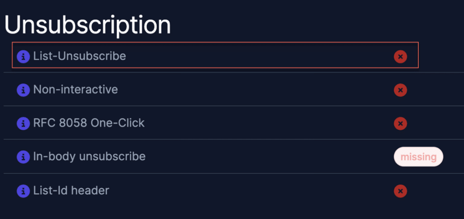Click red X status of RFC 8058 One-Click

[401, 123]
